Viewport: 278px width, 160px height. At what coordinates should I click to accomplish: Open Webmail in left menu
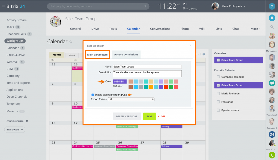tap(12, 62)
